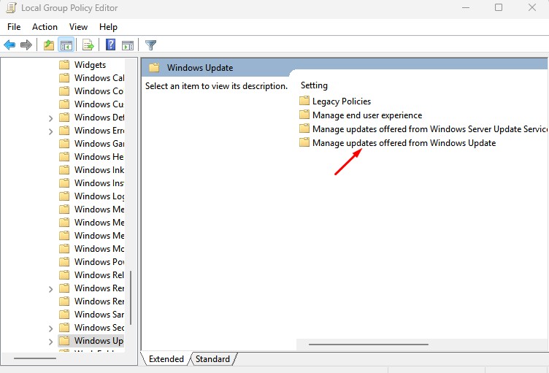The height and width of the screenshot is (373, 549).
Task: Toggle Show/Hide Console Tree toolbar icon
Action: point(66,45)
